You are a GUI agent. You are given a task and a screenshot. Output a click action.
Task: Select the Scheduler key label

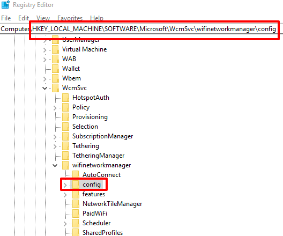point(96,223)
